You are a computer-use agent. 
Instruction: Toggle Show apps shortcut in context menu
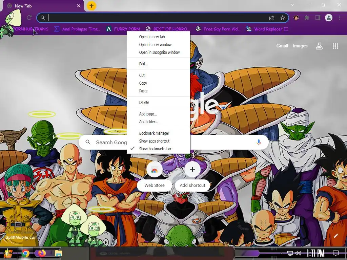pos(159,141)
